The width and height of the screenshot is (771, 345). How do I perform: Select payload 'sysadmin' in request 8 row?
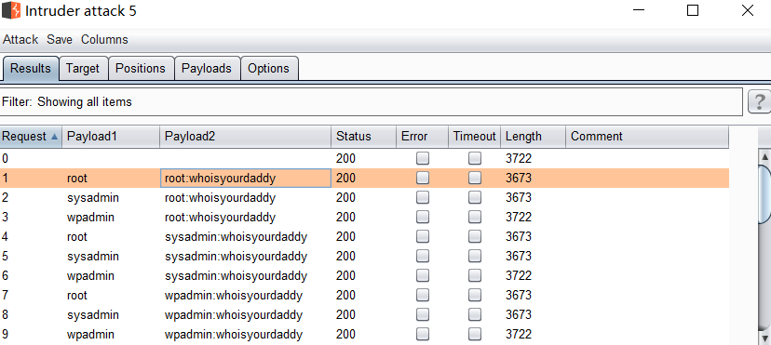[x=93, y=315]
